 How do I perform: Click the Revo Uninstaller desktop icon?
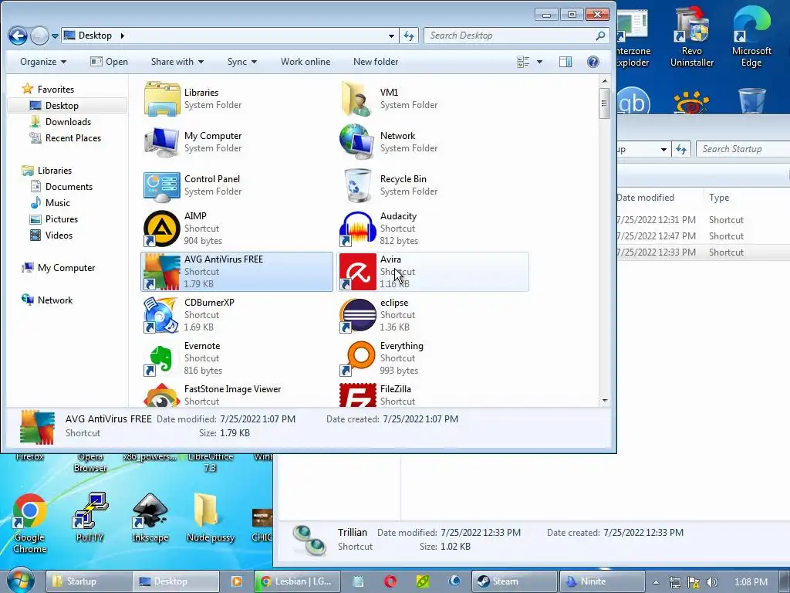coord(692,37)
